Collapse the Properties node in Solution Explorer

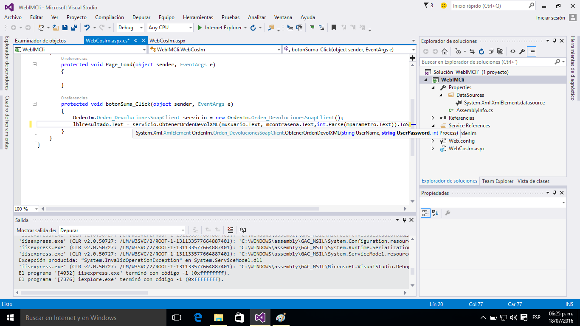coord(433,87)
